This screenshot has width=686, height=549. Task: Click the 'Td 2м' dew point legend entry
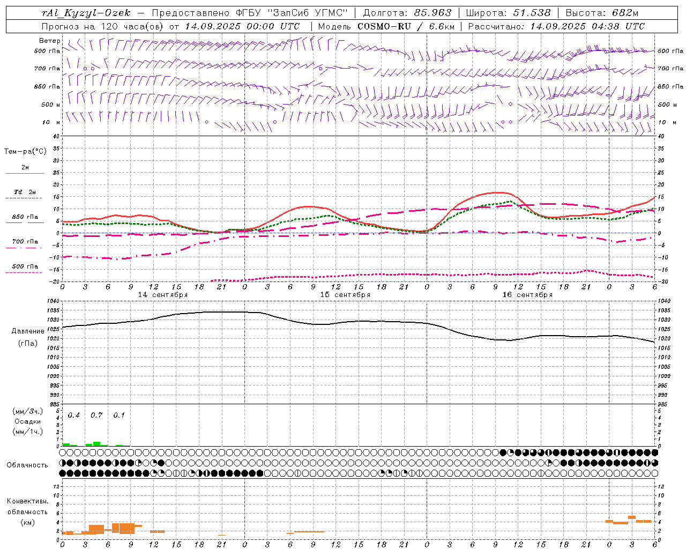[x=25, y=192]
